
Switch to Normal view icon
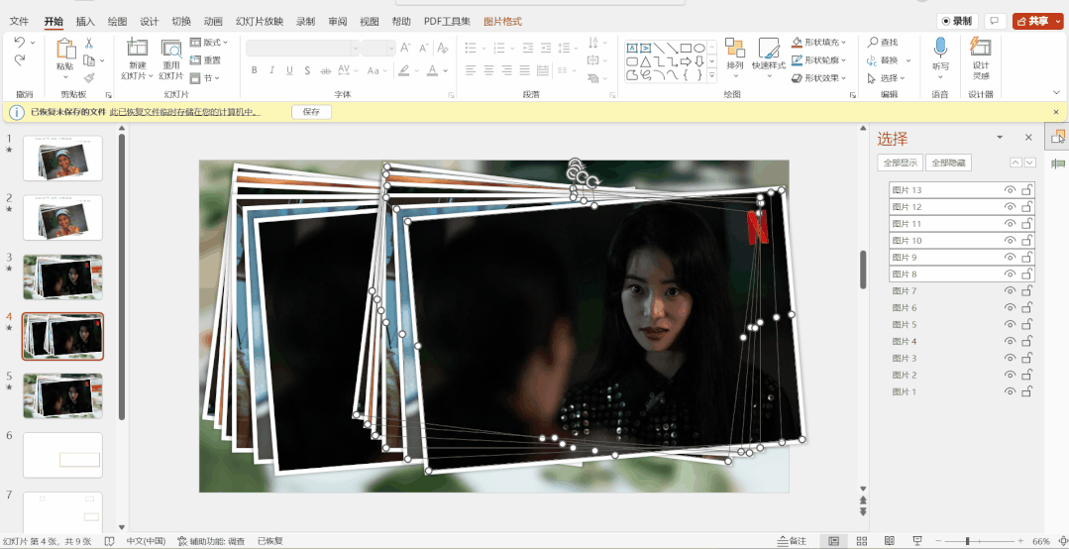pyautogui.click(x=833, y=541)
